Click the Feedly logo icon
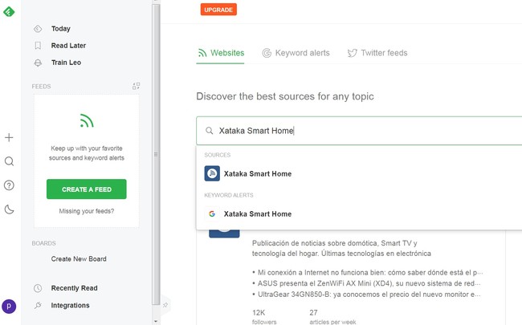522x325 pixels. [x=9, y=12]
